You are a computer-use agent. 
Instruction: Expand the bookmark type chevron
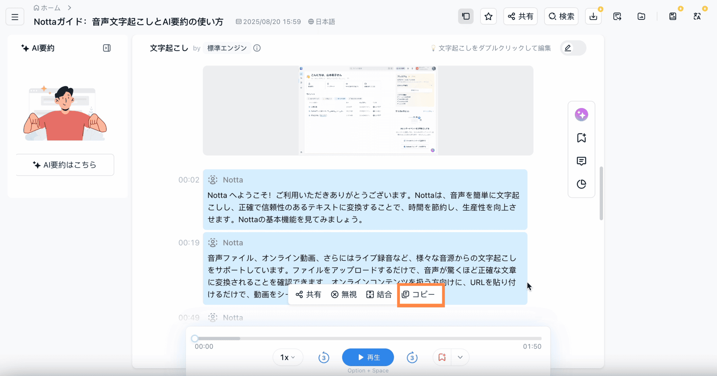pyautogui.click(x=460, y=357)
